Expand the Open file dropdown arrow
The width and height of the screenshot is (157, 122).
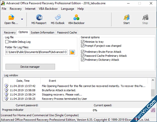point(22,19)
